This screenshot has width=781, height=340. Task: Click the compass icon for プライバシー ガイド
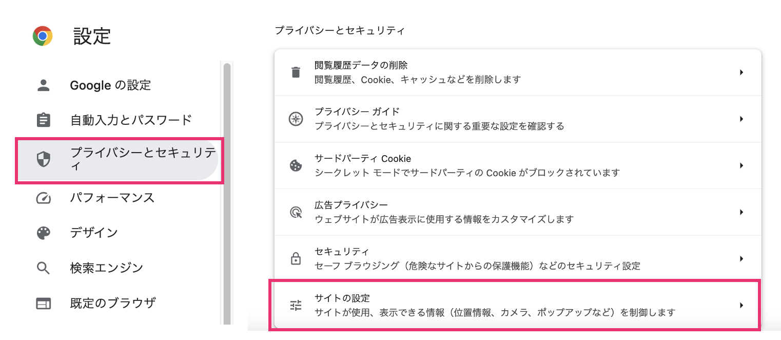(296, 119)
